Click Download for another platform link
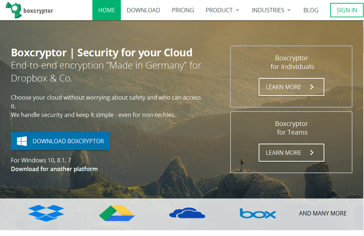 click(54, 169)
